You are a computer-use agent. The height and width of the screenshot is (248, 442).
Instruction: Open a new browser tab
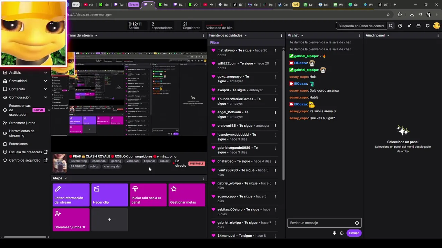coord(395,5)
